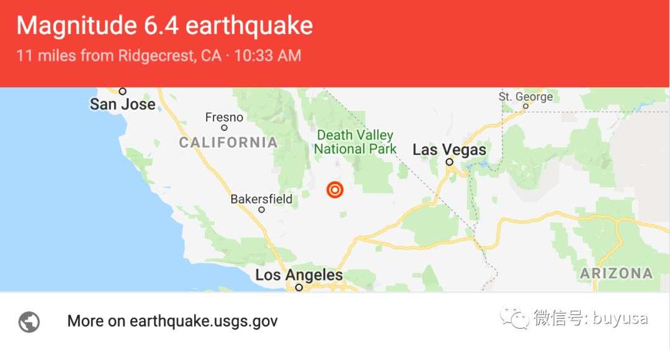Select the St. George city dot
Viewport: 670px width, 349px height.
tap(525, 107)
